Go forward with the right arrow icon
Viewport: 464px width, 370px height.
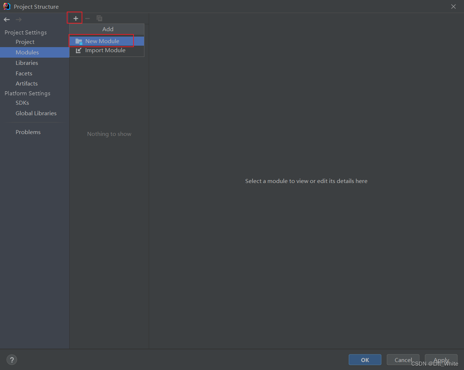coord(19,20)
